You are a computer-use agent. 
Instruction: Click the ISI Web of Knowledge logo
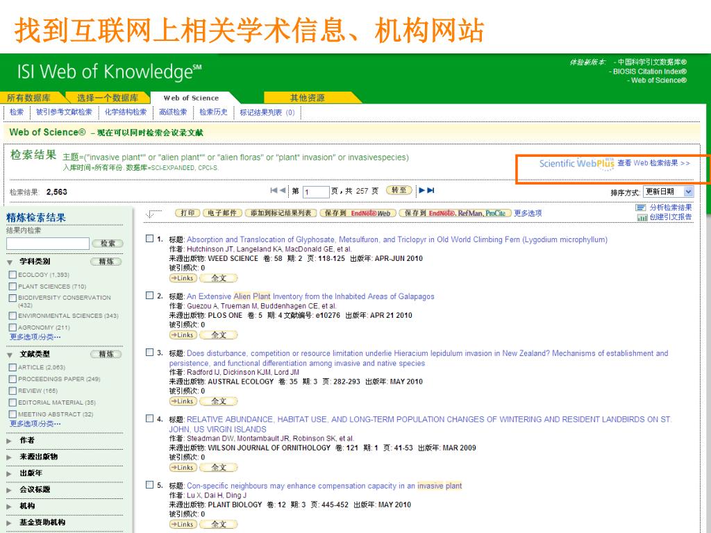(x=109, y=71)
